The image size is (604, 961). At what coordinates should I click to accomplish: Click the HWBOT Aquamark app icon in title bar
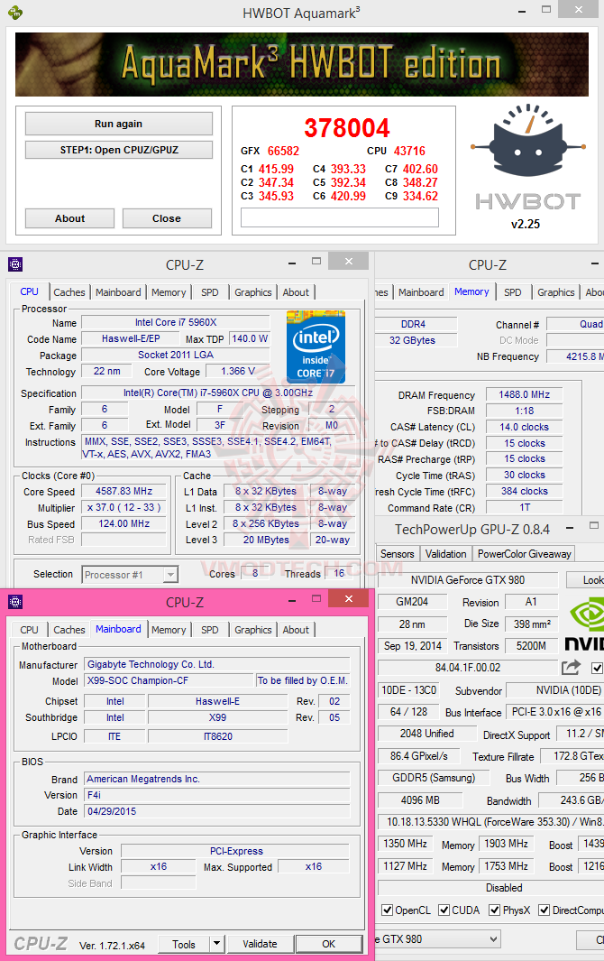[x=15, y=12]
